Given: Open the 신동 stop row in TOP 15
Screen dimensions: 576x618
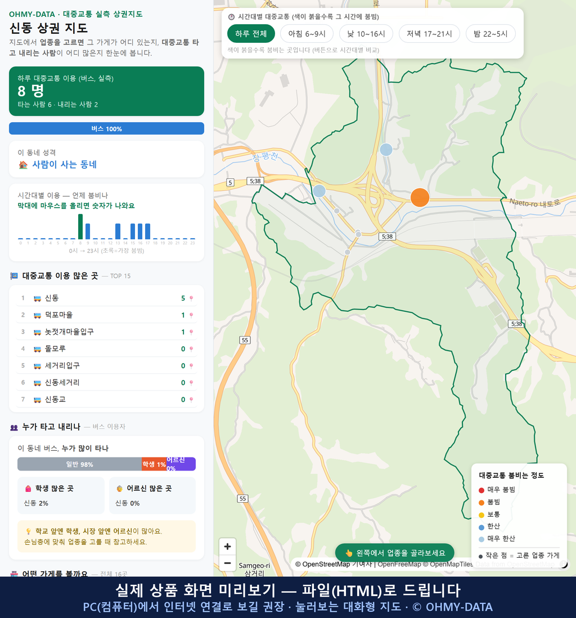Looking at the screenshot, I should tap(106, 298).
